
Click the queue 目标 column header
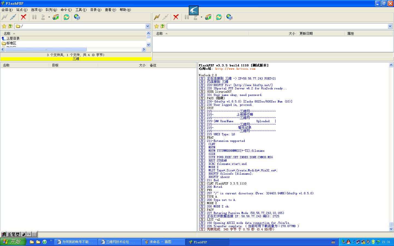point(74,65)
